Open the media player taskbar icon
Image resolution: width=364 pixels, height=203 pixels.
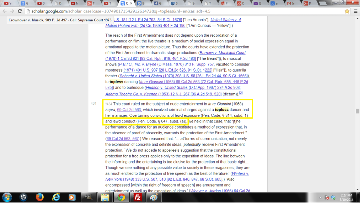[x=72, y=197]
